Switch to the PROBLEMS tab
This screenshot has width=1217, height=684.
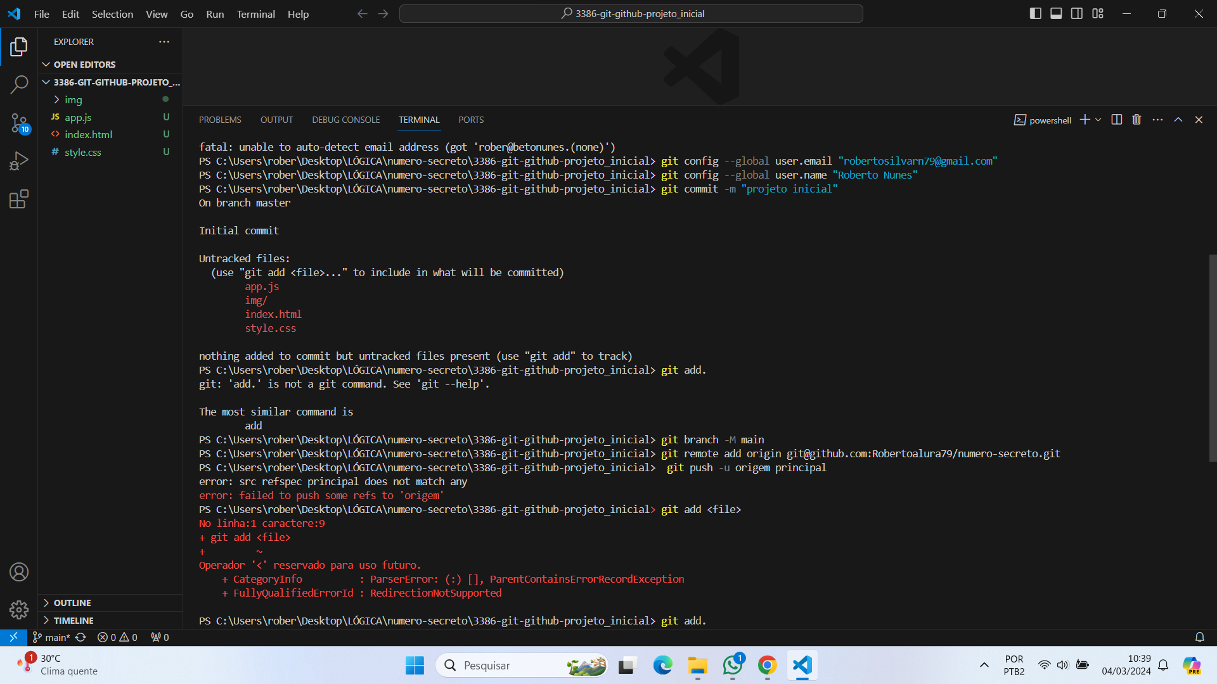tap(220, 120)
